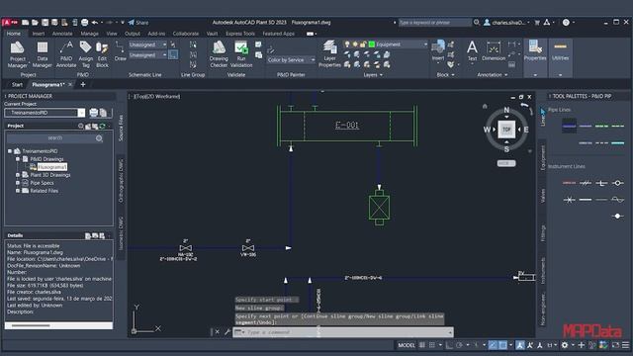Image resolution: width=633 pixels, height=356 pixels.
Task: Toggle the layer lock padlock icon
Action: pyautogui.click(x=363, y=44)
